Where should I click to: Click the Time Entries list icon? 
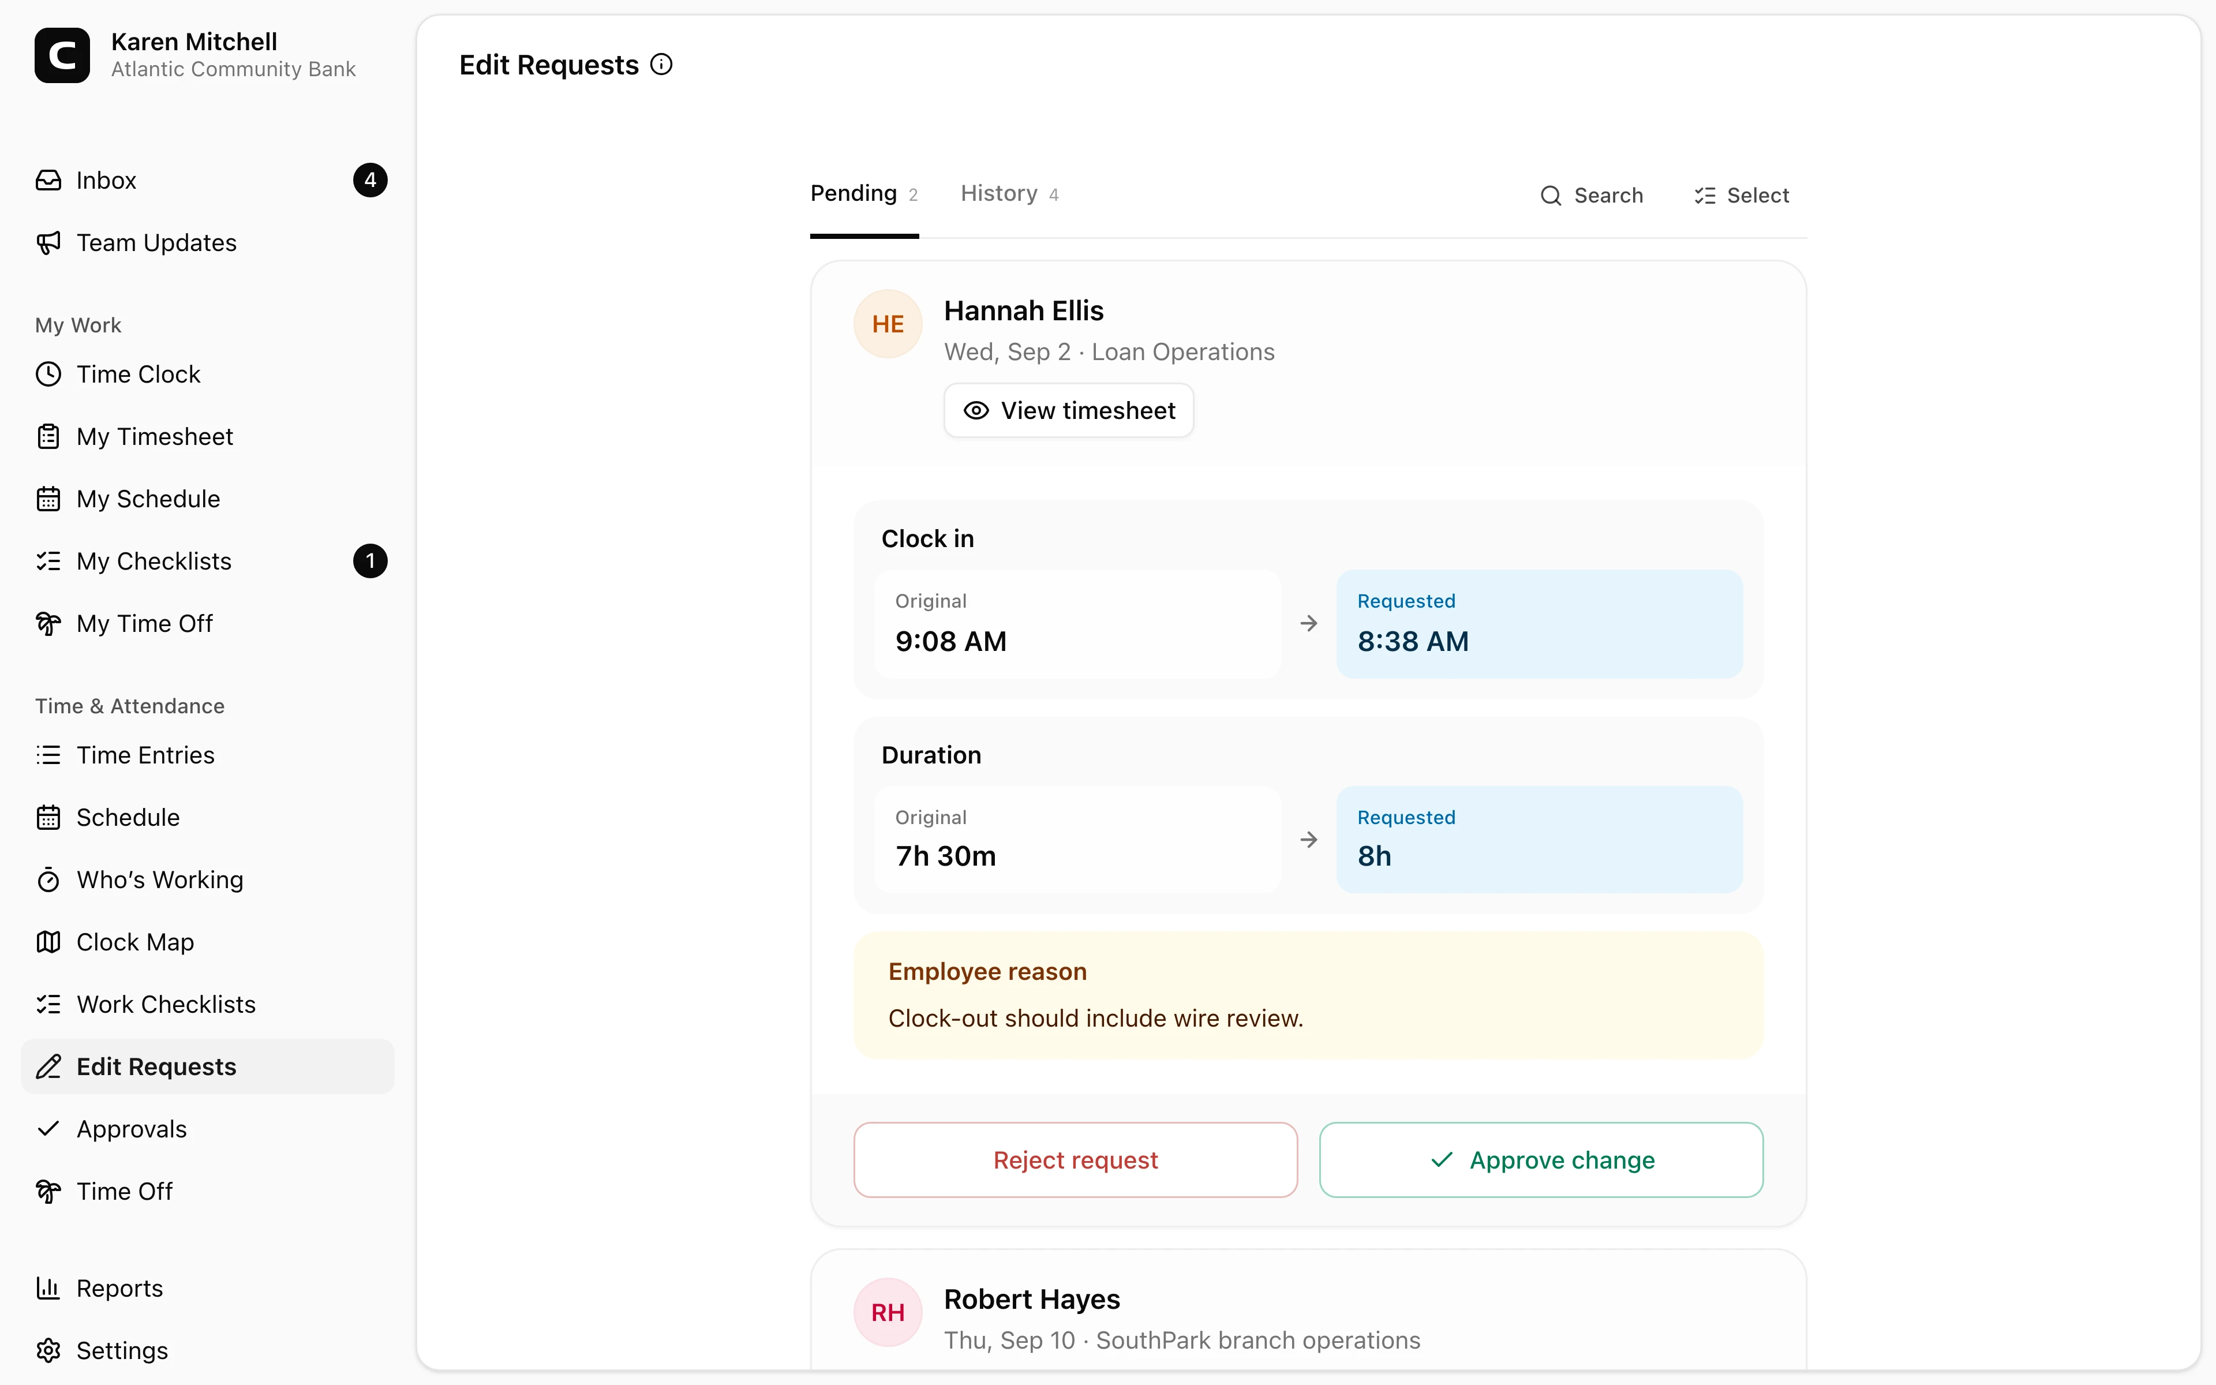[x=48, y=756]
